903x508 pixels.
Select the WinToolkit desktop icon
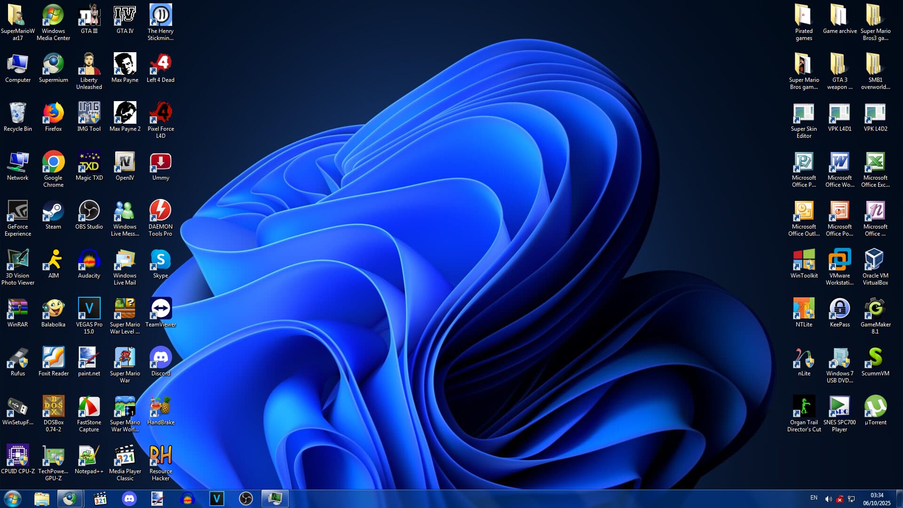[x=804, y=264]
